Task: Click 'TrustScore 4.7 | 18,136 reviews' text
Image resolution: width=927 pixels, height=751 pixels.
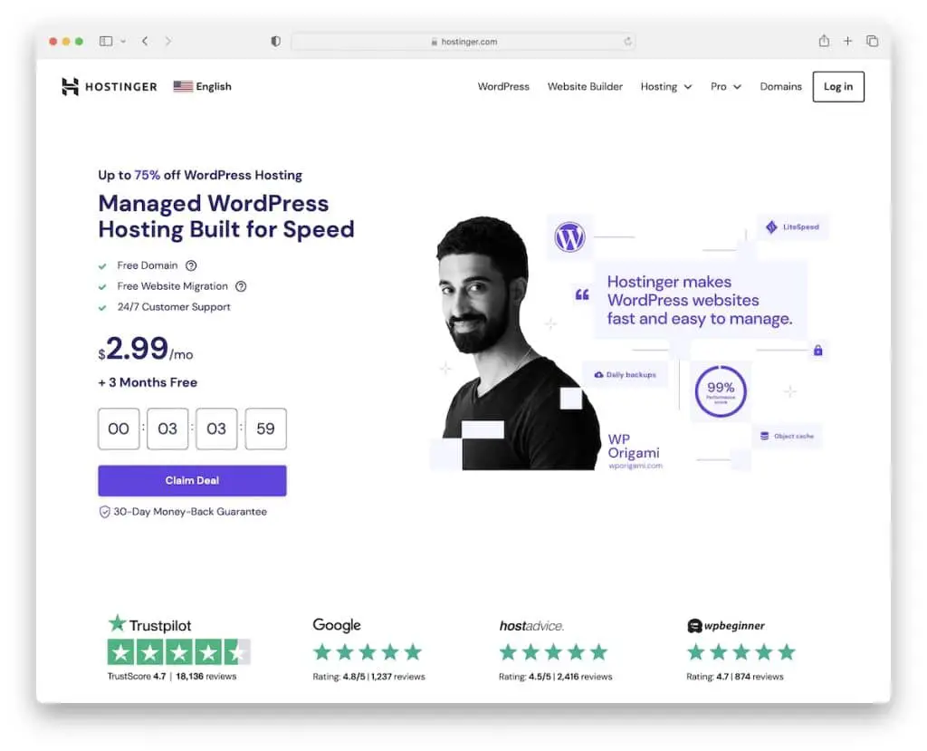Action: (x=172, y=677)
